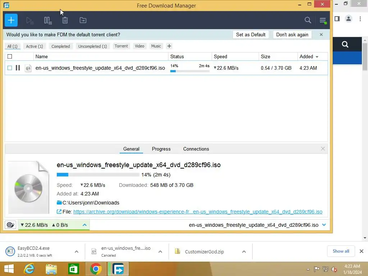
Task: Click muted volume tray icon
Action: point(334,269)
